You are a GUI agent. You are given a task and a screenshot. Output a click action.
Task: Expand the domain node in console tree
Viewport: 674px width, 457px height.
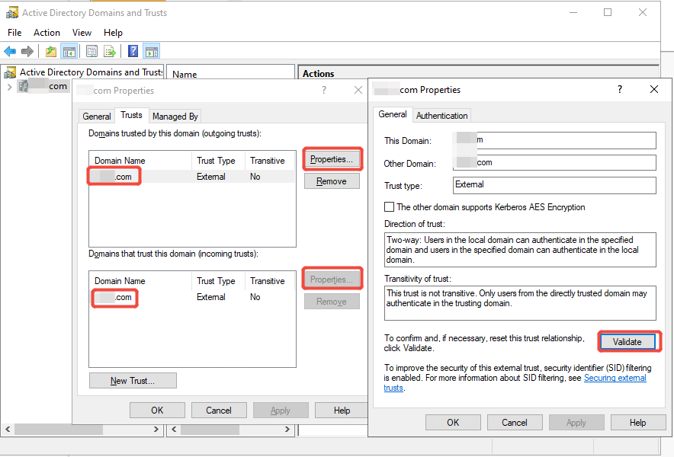[9, 87]
